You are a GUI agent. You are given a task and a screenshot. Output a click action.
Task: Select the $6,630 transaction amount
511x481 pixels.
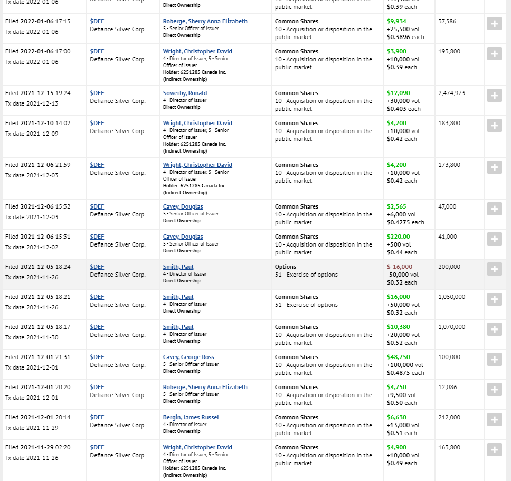click(x=396, y=417)
